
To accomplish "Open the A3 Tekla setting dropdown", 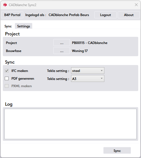I will (88, 79).
